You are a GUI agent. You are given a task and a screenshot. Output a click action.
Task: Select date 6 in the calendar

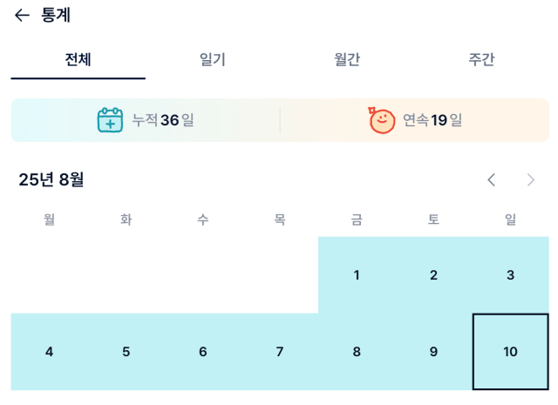[x=203, y=352]
